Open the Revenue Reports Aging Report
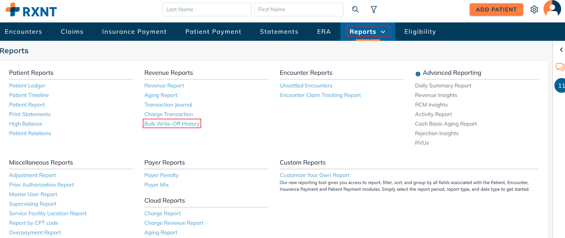Viewport: 565px width, 238px height. [161, 95]
